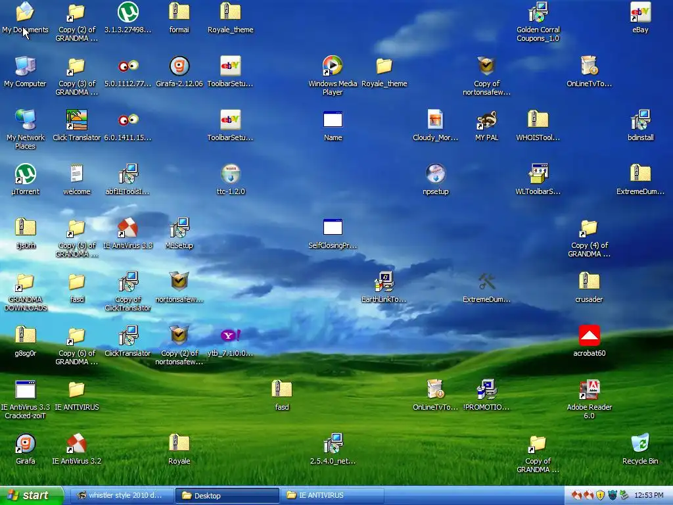
Task: Click the yellow security shield tray icon
Action: [600, 496]
